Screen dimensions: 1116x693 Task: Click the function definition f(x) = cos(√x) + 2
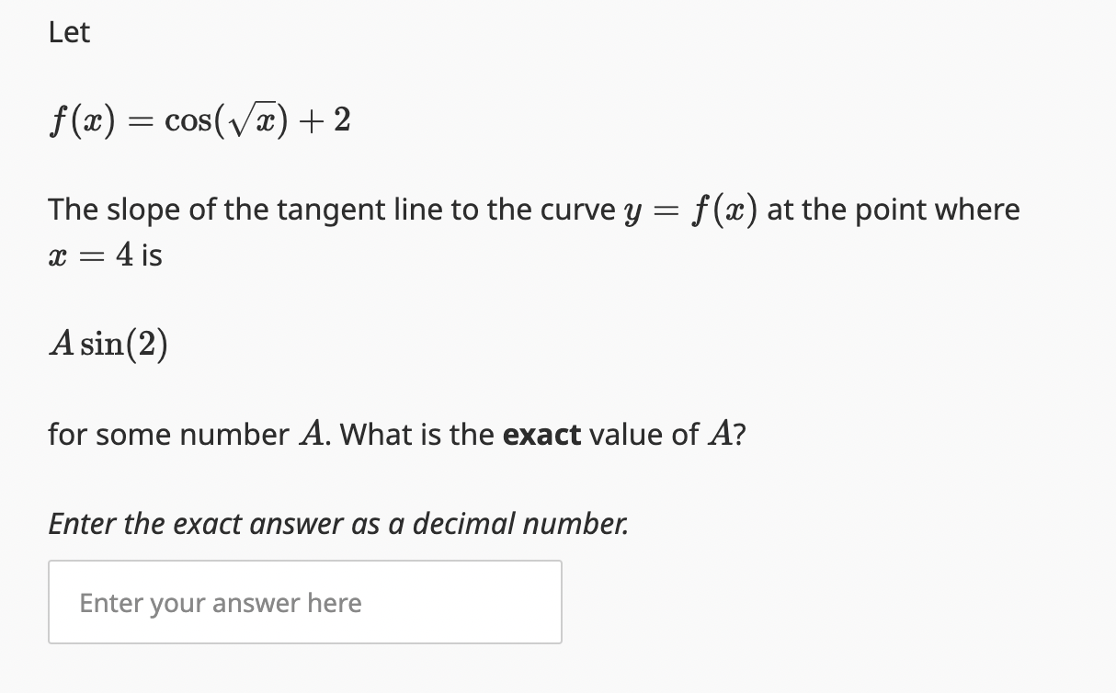pos(198,121)
